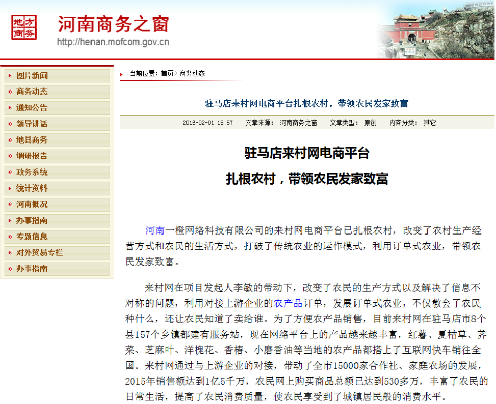Click the 河南商务之窗 site title
496x404 pixels.
click(x=114, y=24)
